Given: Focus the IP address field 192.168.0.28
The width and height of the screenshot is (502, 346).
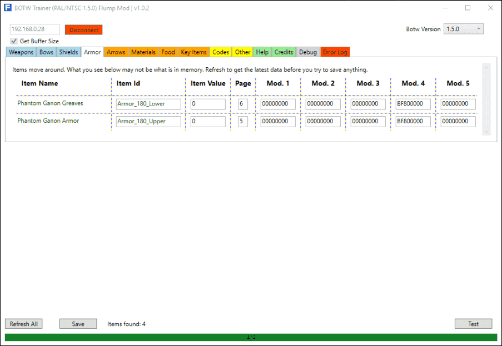Looking at the screenshot, I should [x=34, y=29].
